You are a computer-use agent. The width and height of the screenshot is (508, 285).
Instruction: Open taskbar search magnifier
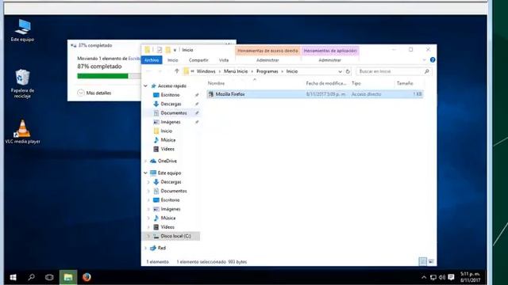tap(31, 277)
